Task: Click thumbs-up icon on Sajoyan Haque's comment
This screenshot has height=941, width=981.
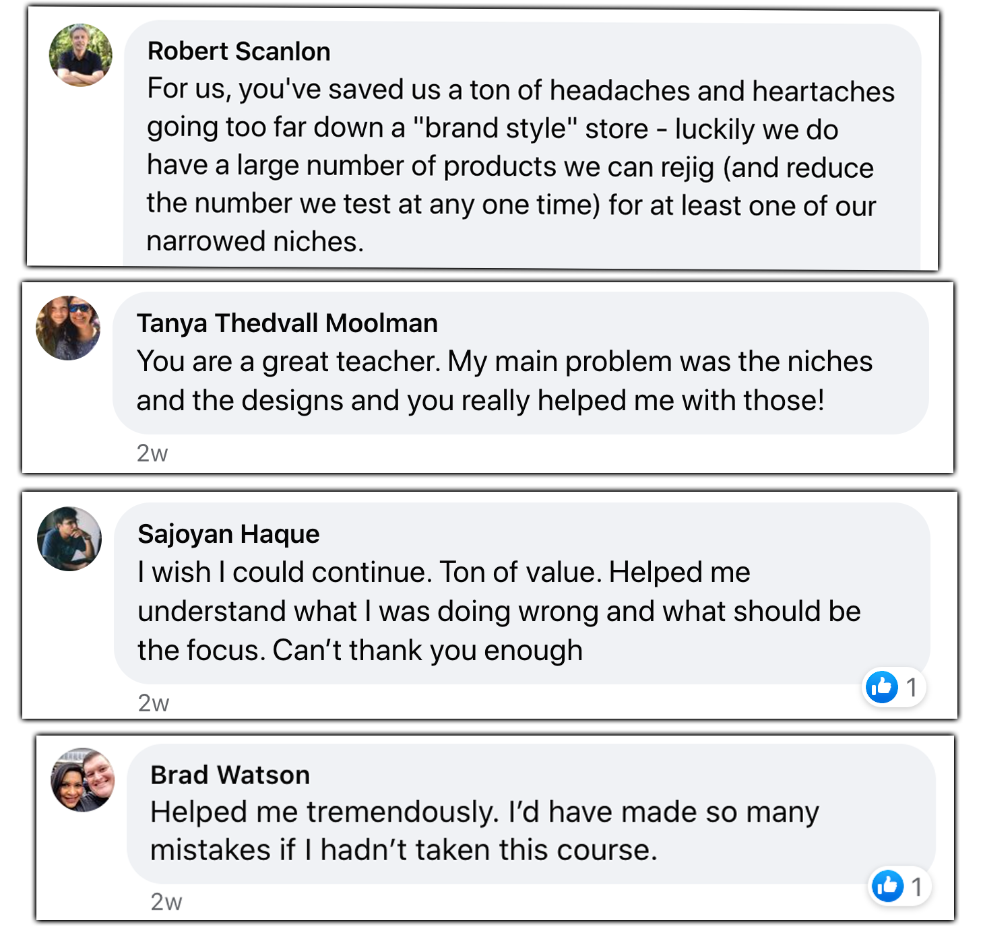Action: coord(881,687)
